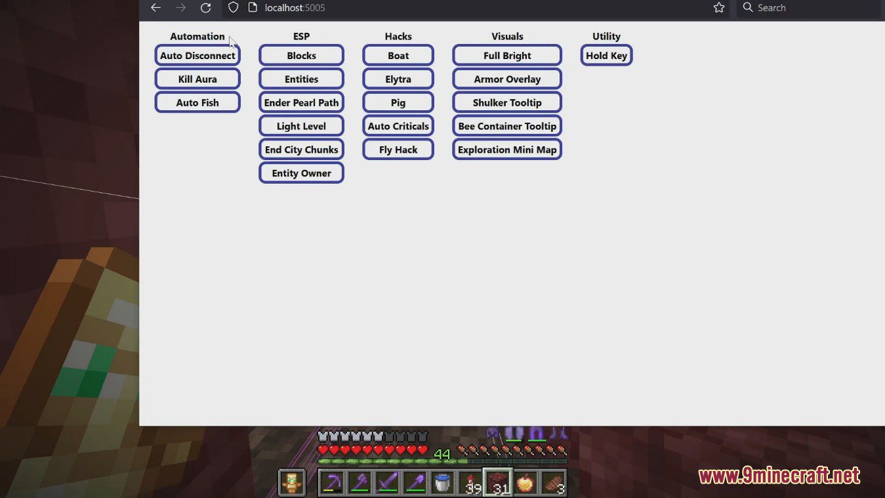Image resolution: width=885 pixels, height=498 pixels.
Task: Click the shield tracking protection icon
Action: (x=233, y=8)
